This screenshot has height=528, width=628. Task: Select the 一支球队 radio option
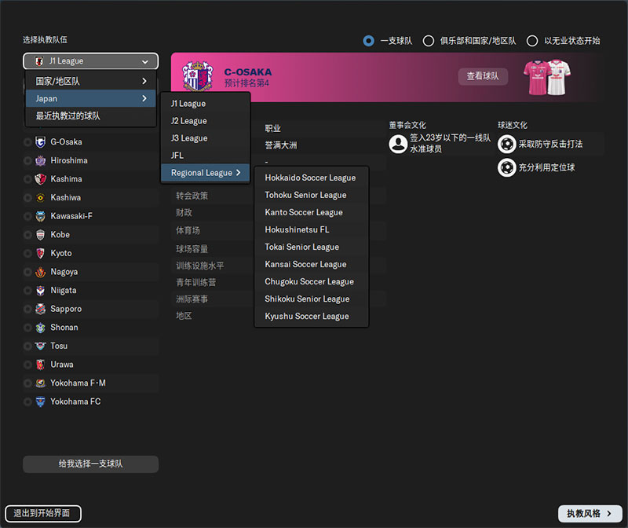pyautogui.click(x=368, y=41)
